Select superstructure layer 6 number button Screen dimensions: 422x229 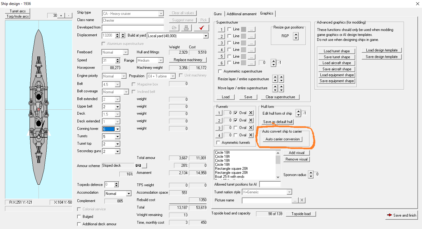point(221,63)
